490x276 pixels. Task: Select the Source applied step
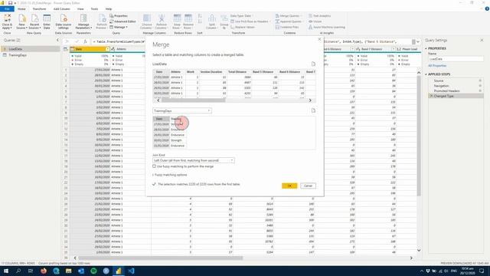tap(456, 80)
